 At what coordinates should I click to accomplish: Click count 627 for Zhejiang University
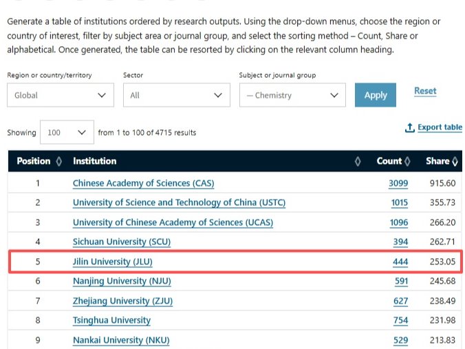coord(400,301)
